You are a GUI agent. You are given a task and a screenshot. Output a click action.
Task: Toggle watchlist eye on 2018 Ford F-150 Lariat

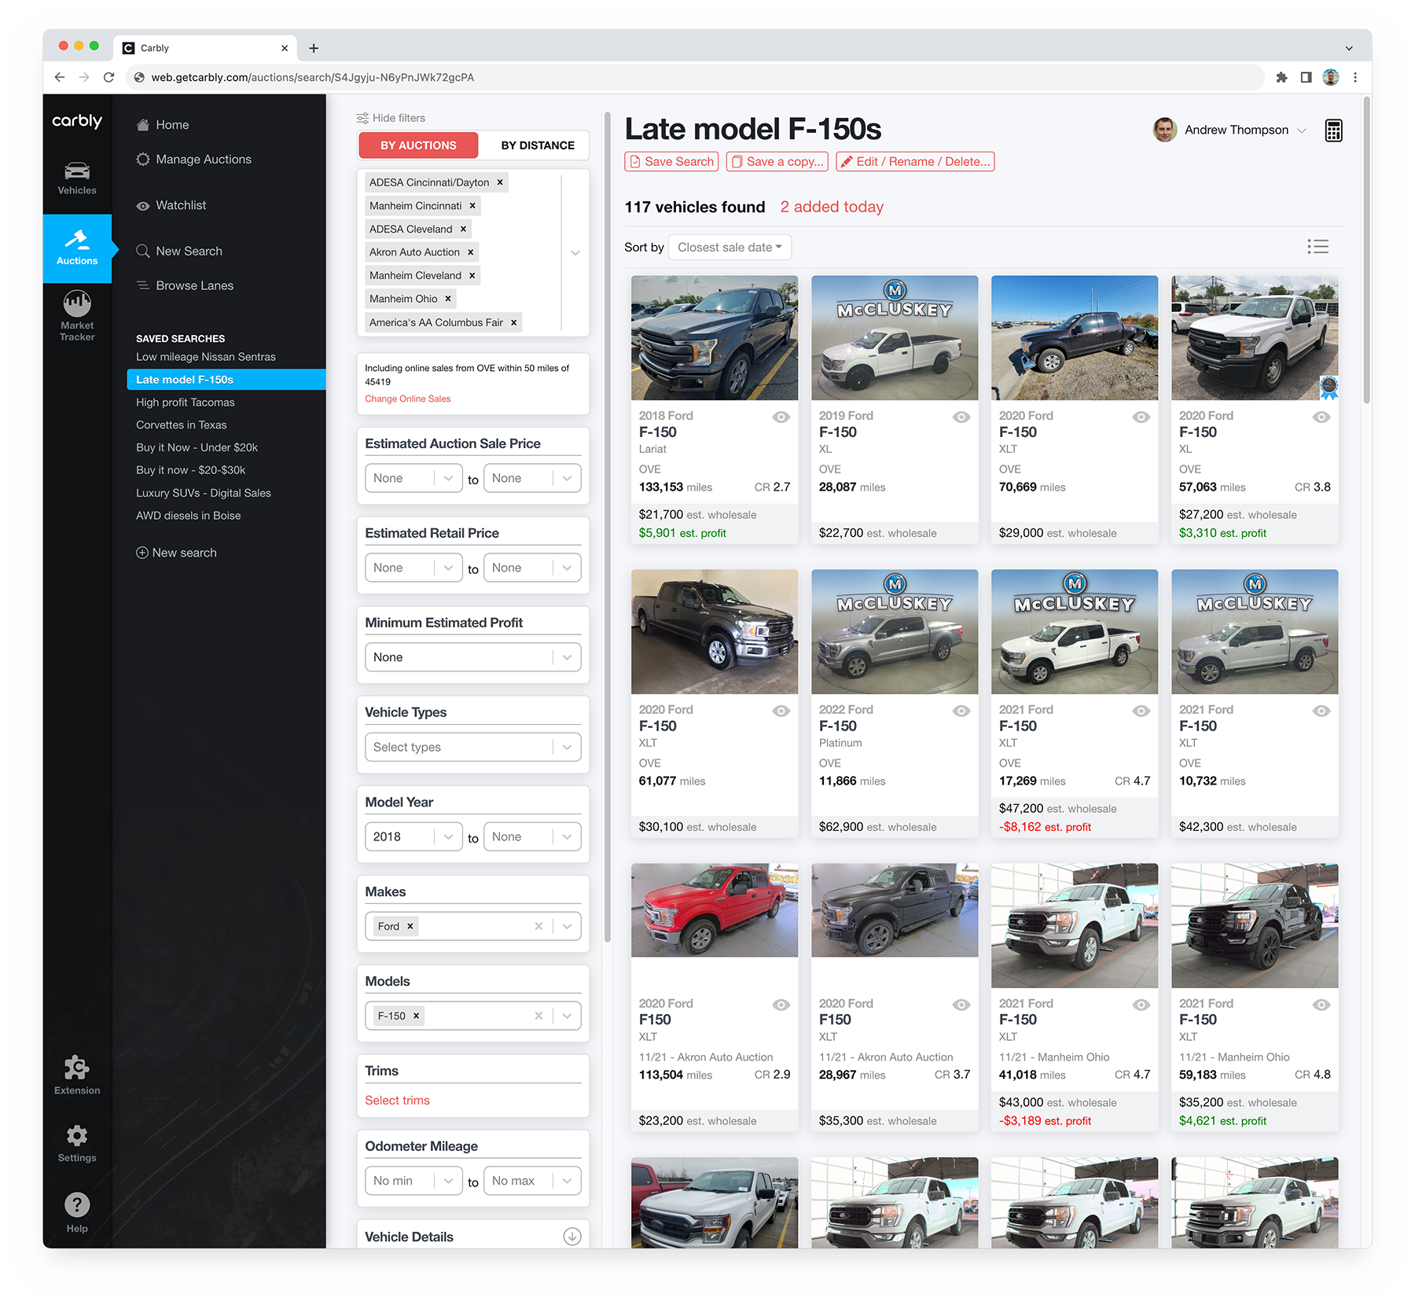click(781, 417)
